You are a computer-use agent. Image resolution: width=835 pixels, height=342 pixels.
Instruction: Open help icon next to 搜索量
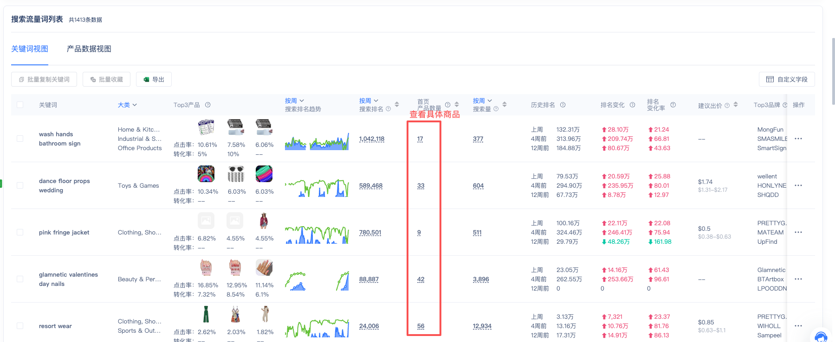pyautogui.click(x=496, y=109)
